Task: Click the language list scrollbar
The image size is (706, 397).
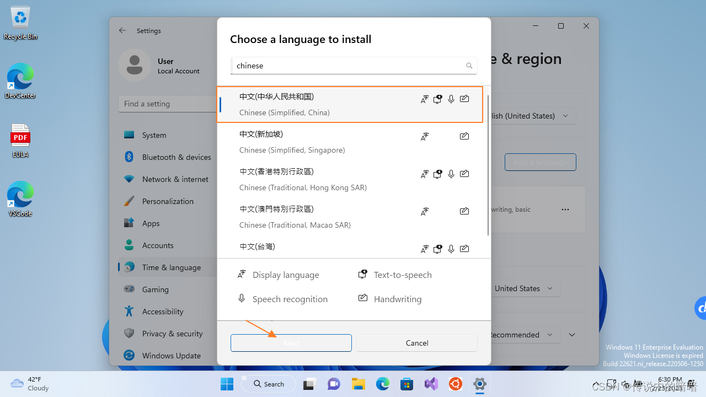Action: [488, 165]
